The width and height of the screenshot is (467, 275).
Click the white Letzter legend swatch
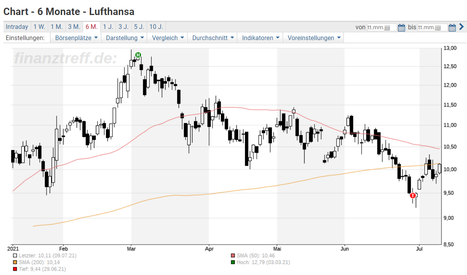point(15,255)
